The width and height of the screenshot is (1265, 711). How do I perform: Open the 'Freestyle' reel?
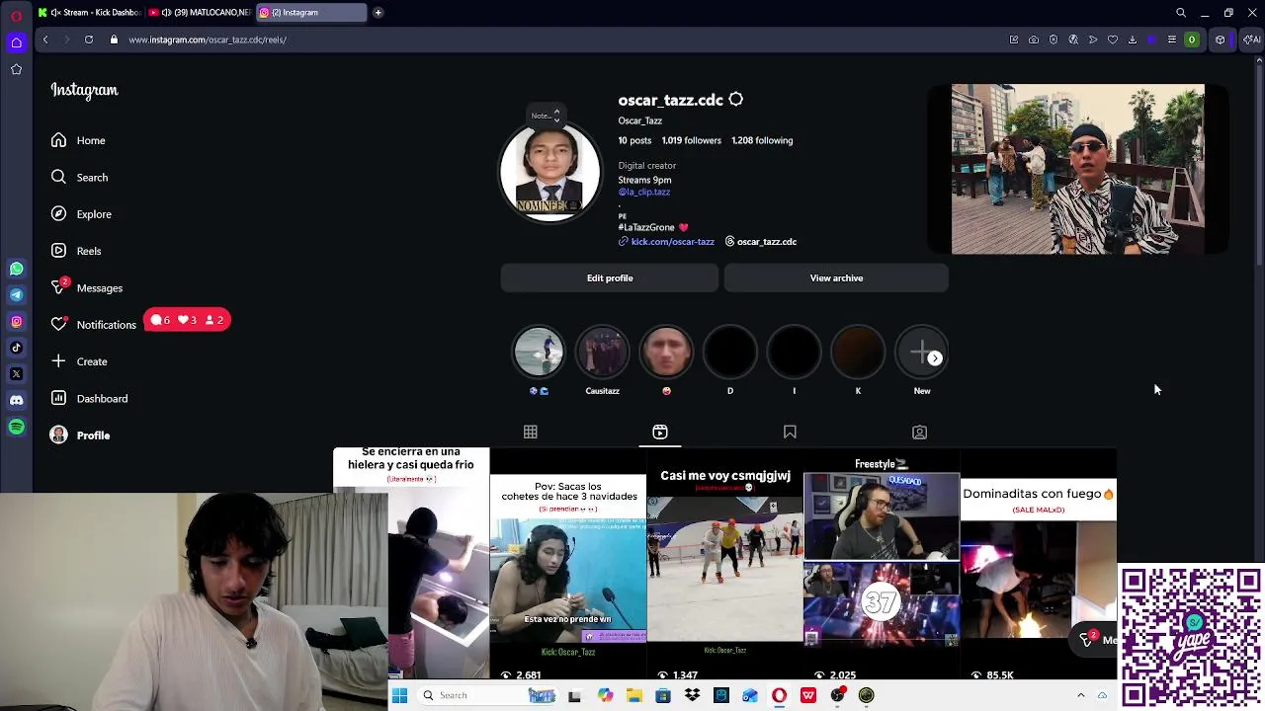pyautogui.click(x=881, y=563)
